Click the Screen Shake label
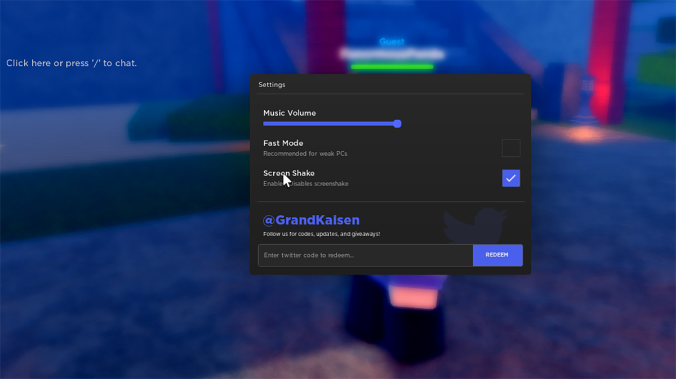The image size is (676, 379). tap(288, 173)
